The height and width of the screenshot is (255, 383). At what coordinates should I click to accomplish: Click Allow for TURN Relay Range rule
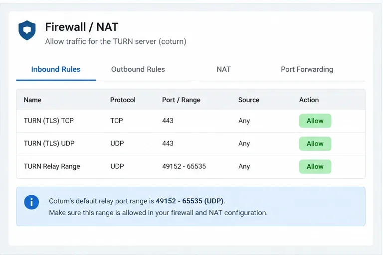[x=315, y=167]
